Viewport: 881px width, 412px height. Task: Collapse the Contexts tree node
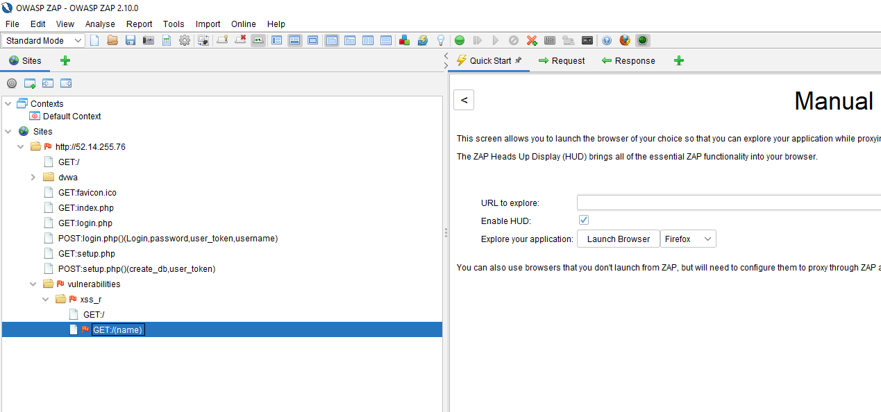8,103
